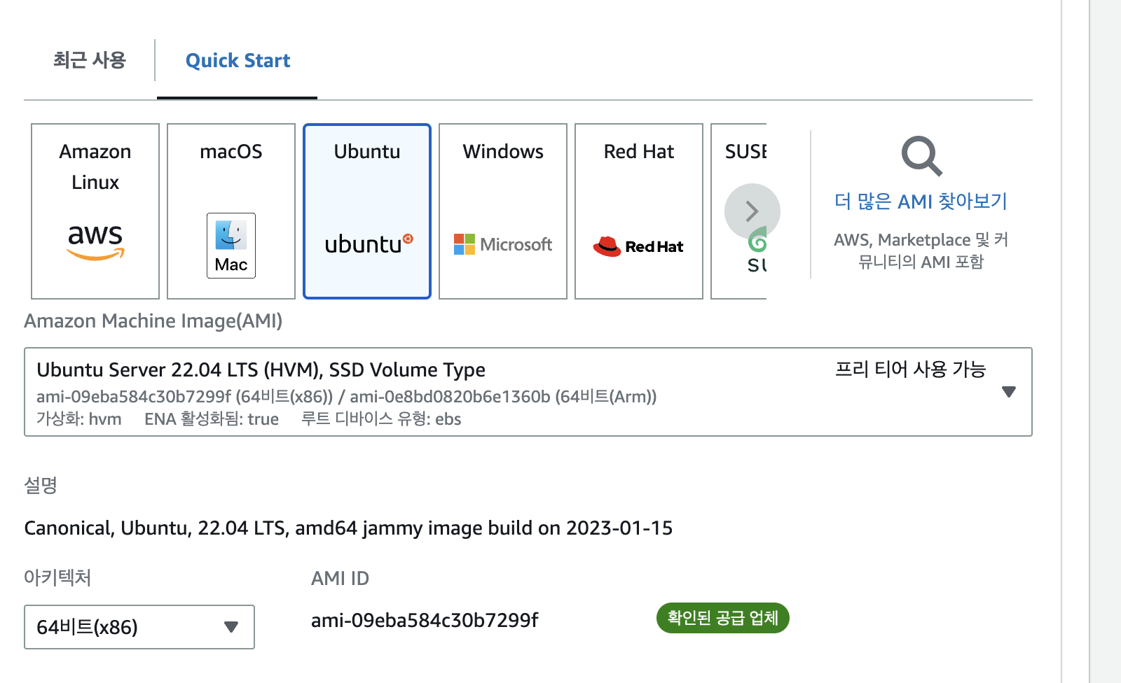Select the AMI ID ami-09eba584c30b7299f text
Image resolution: width=1121 pixels, height=683 pixels.
[x=425, y=620]
